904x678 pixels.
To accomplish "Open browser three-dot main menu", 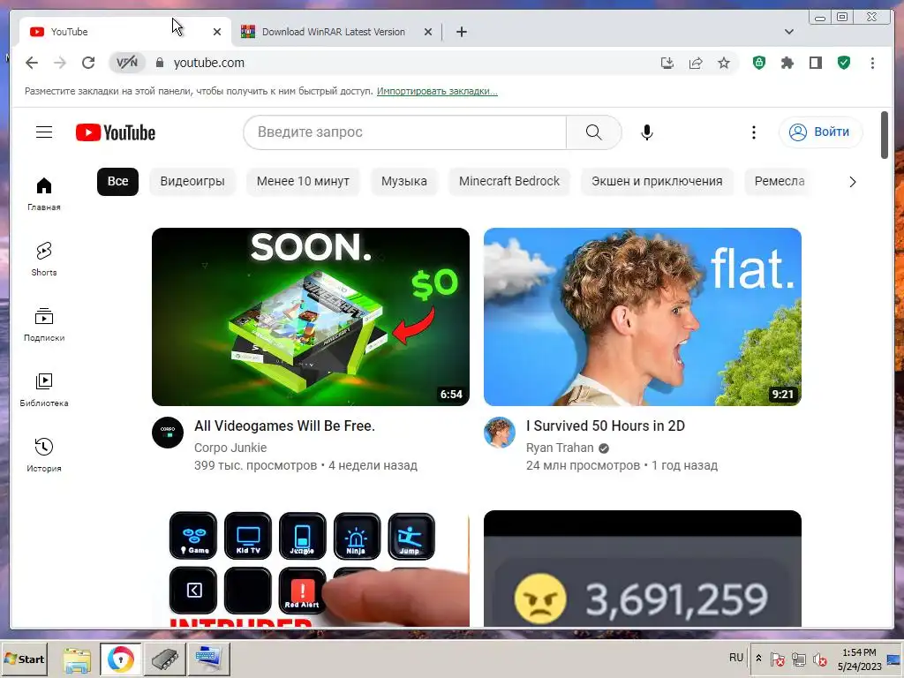I will tap(872, 63).
